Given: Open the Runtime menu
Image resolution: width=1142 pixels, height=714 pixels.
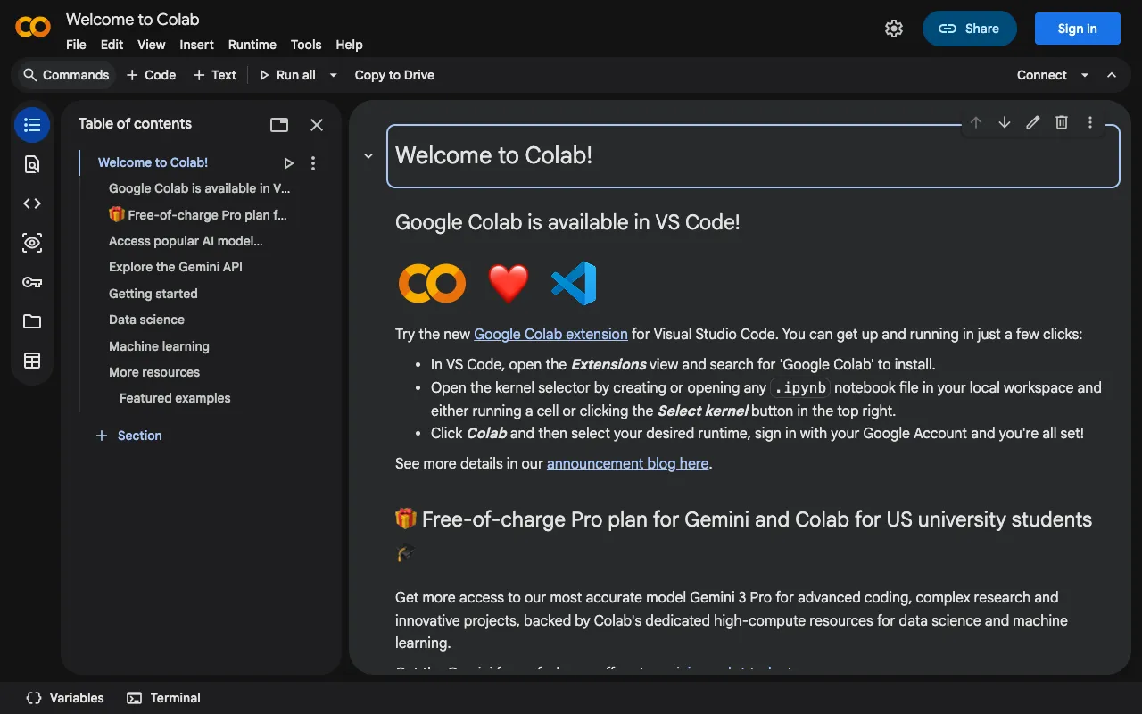Looking at the screenshot, I should click(252, 45).
